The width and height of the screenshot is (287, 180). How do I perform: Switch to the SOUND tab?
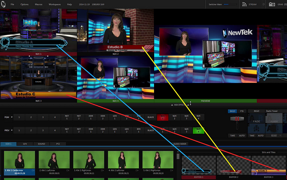(x=41, y=144)
